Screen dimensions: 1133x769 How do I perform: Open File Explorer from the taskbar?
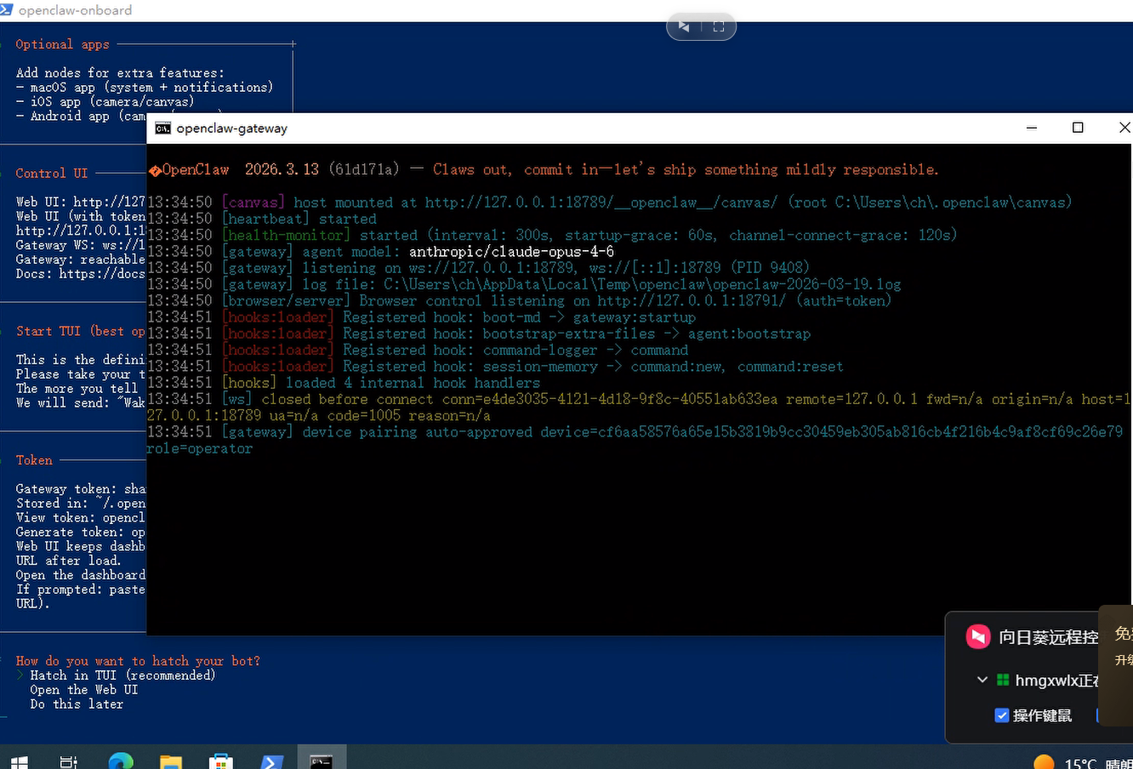171,761
